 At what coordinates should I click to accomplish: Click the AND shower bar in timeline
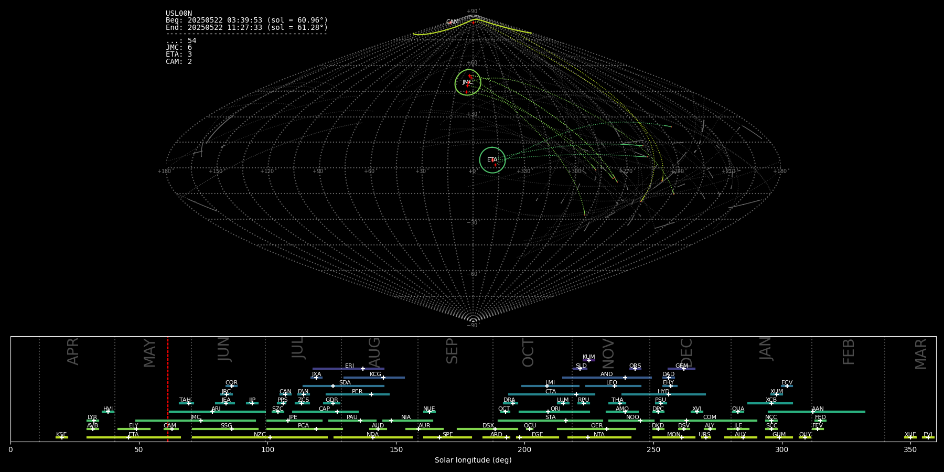(607, 377)
